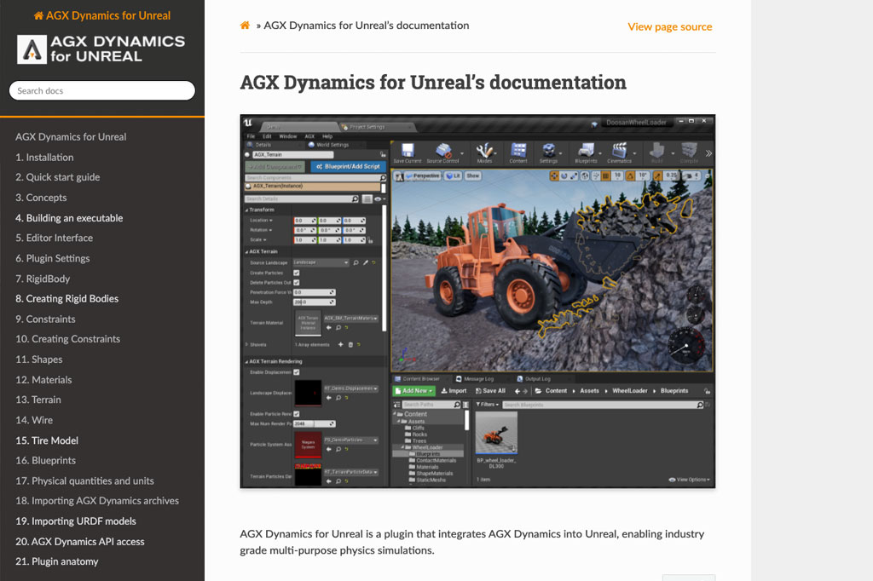
Task: Toggle scale snapping in the viewport toolbar
Action: click(x=657, y=175)
